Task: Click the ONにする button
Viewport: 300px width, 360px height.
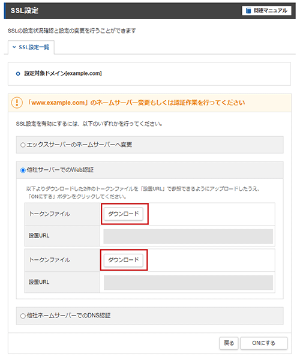Action: coord(264,343)
